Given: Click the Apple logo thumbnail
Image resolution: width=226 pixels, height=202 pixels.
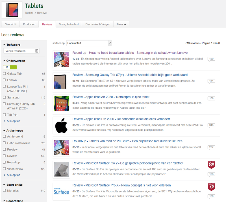Looking at the screenshot, I should point(61,126).
